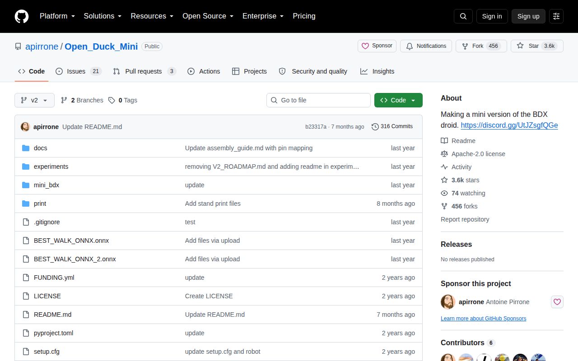Expand the Solutions menu
Screen dimensions: 578x361
tap(103, 16)
